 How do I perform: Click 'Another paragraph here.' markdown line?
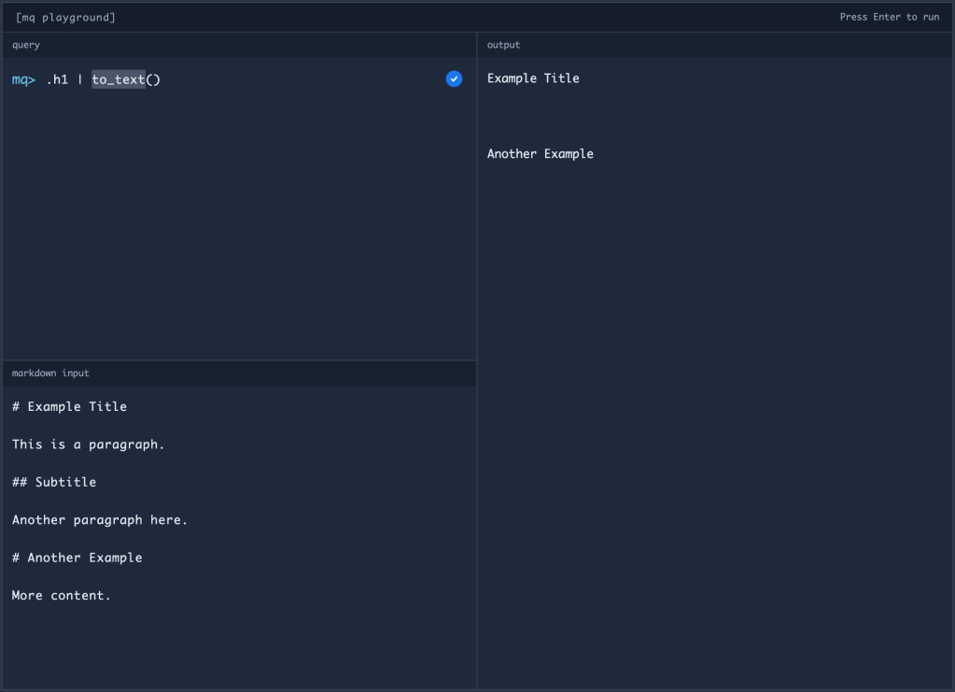click(100, 520)
